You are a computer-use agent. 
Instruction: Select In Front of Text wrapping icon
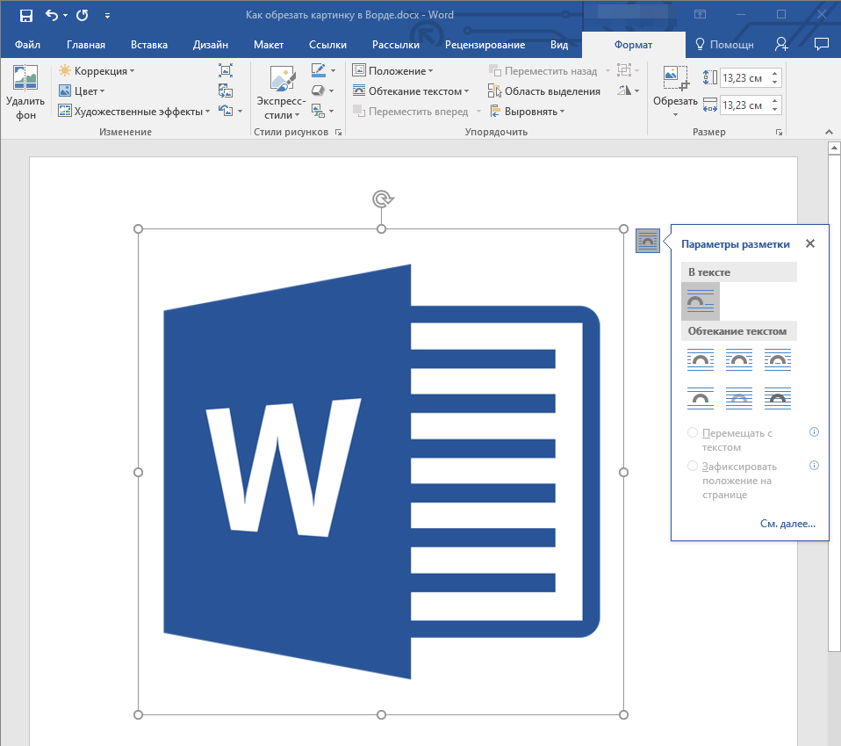click(x=778, y=398)
